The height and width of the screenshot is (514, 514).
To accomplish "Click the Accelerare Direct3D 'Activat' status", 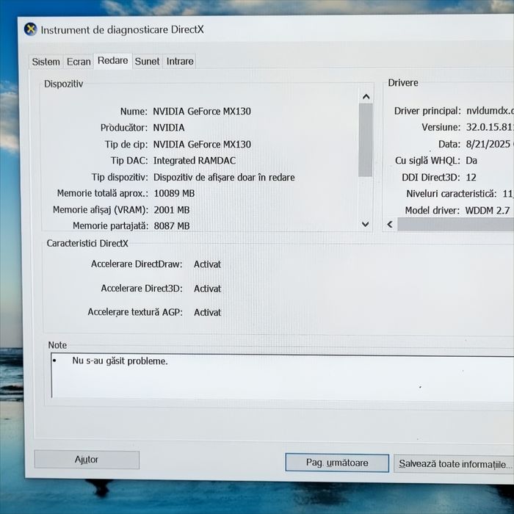I will (x=207, y=289).
